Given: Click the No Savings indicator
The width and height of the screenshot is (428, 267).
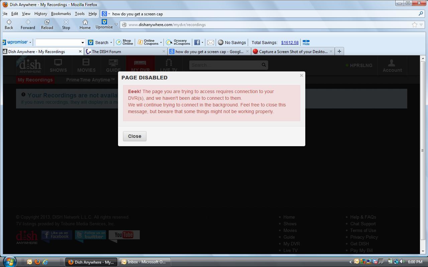Looking at the screenshot, I should click(232, 42).
